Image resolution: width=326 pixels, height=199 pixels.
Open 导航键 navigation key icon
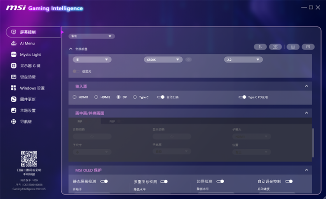(x=13, y=121)
